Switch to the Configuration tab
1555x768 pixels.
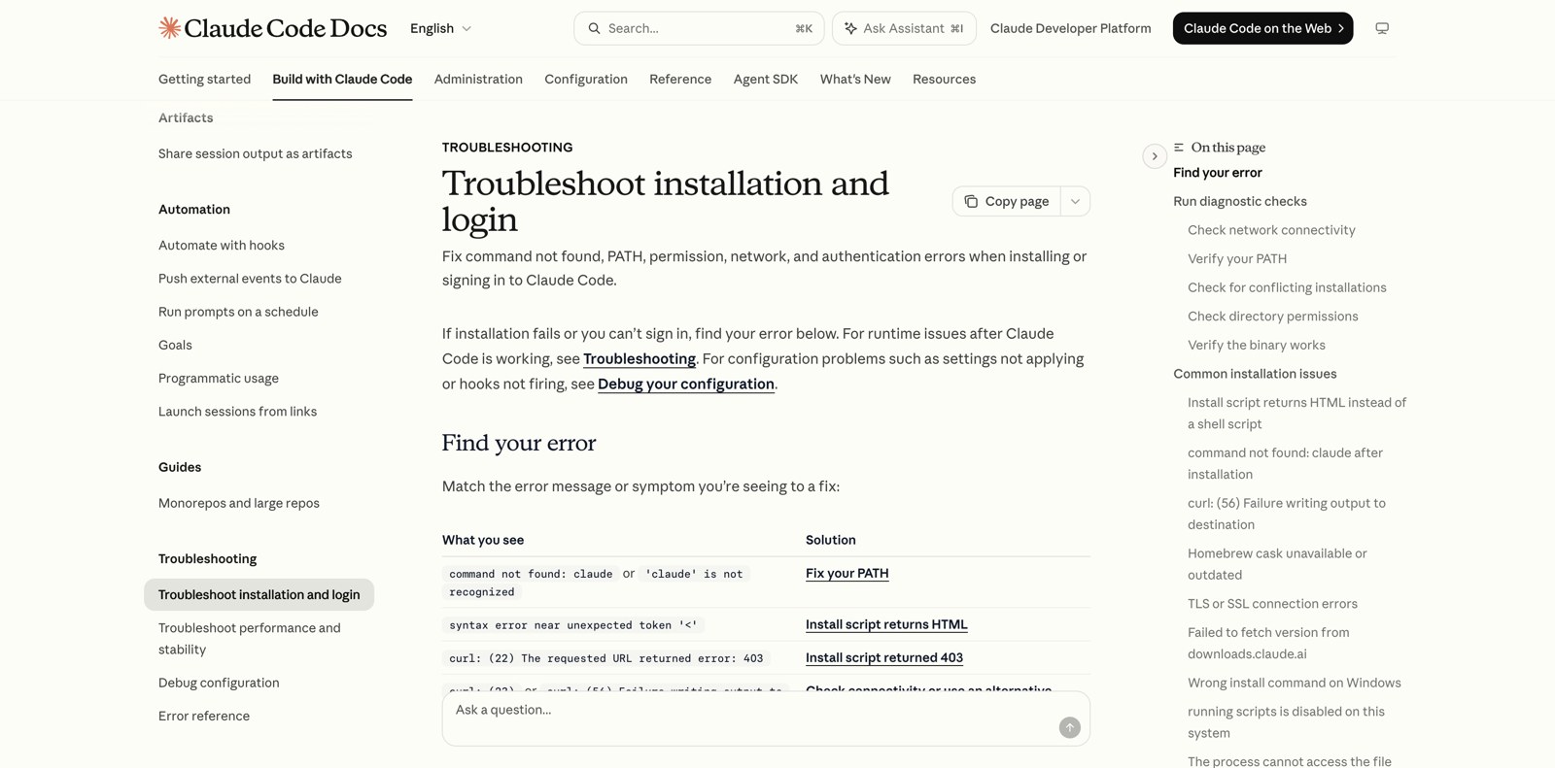point(586,79)
